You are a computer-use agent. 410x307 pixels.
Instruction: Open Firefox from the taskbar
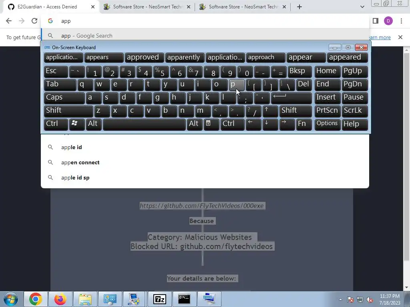coord(60,299)
